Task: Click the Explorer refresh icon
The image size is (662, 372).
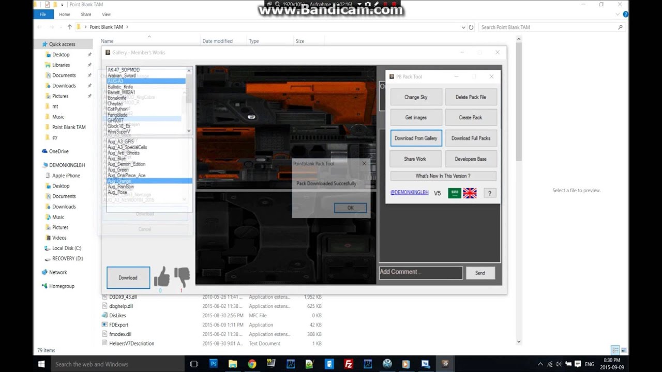Action: point(471,27)
